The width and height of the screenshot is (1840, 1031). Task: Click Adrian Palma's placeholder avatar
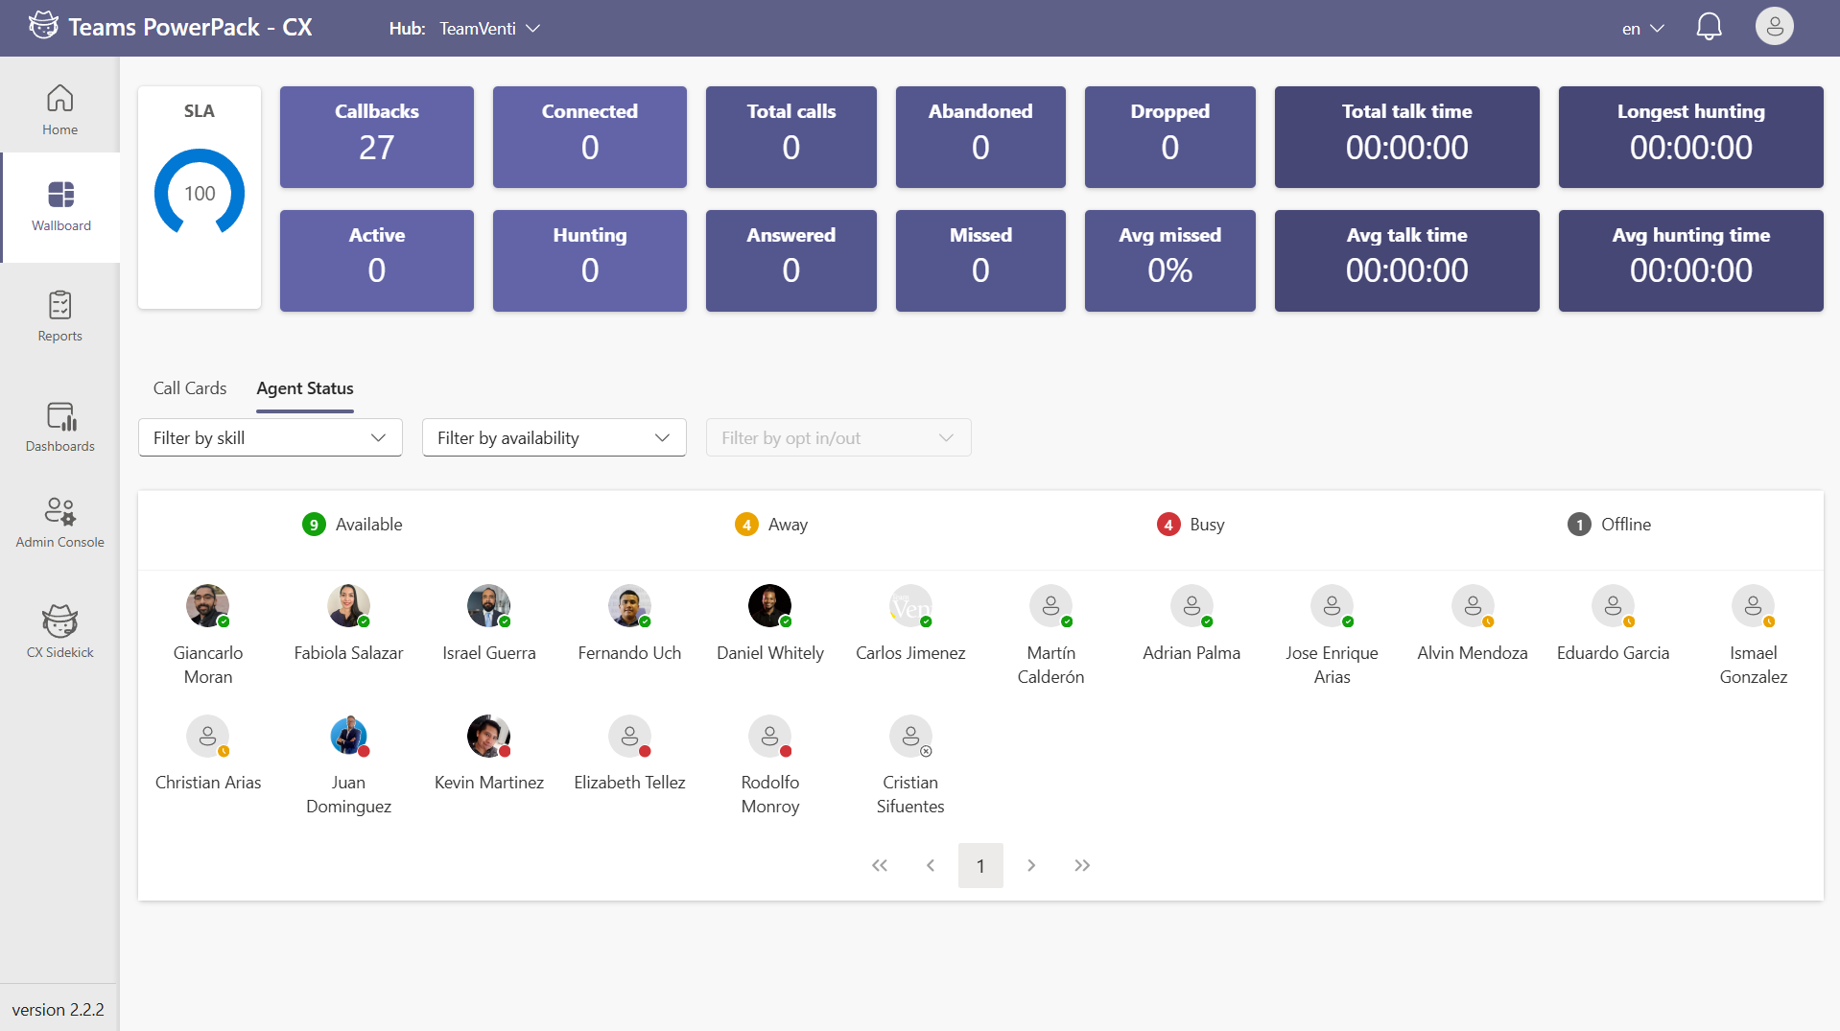pyautogui.click(x=1191, y=606)
